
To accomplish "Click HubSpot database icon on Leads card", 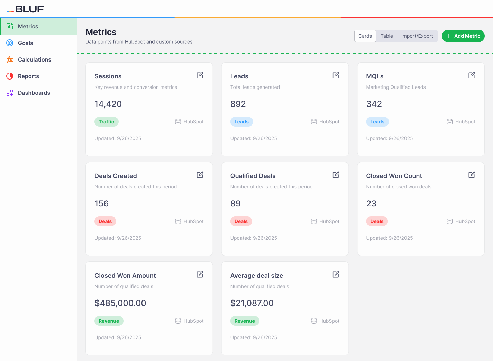I will (314, 122).
